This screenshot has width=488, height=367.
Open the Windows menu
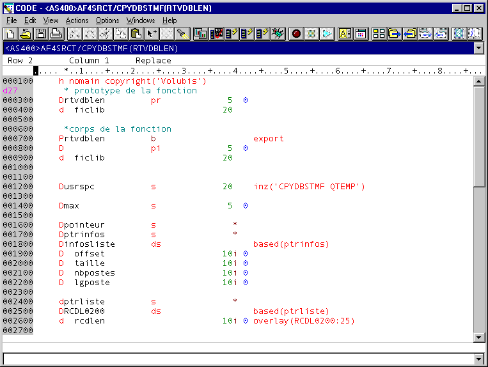coord(140,20)
